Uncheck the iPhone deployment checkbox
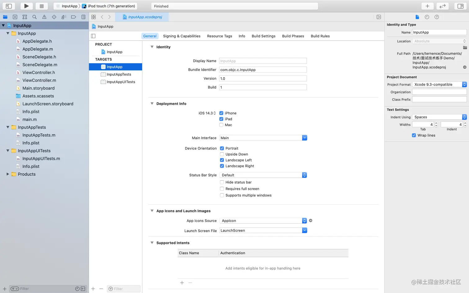The image size is (469, 293). (x=221, y=113)
